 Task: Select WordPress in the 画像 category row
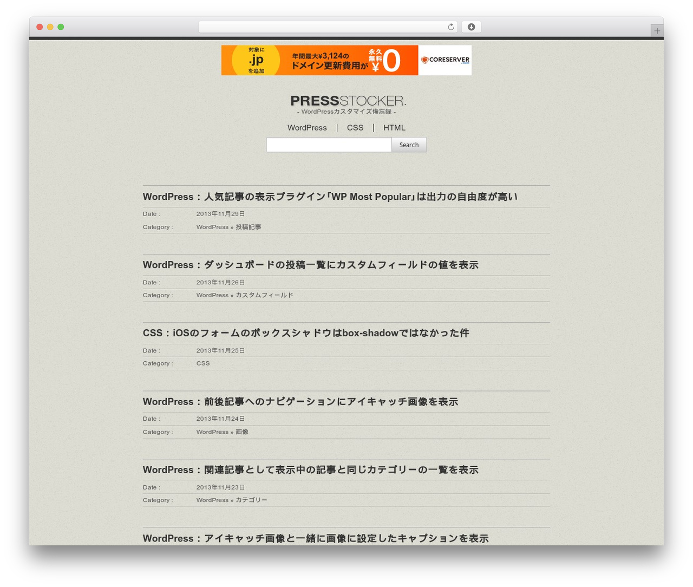(x=212, y=432)
